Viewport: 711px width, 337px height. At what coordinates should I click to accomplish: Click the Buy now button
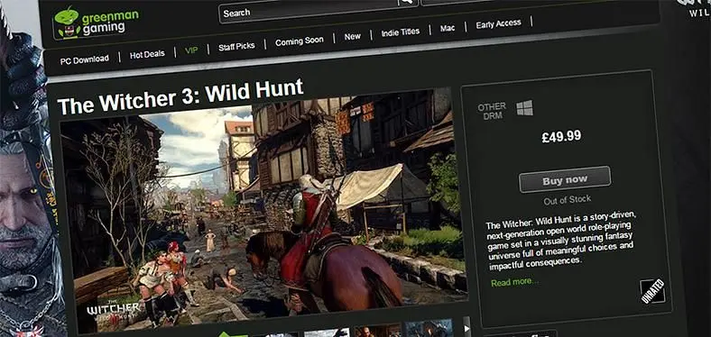coord(565,180)
